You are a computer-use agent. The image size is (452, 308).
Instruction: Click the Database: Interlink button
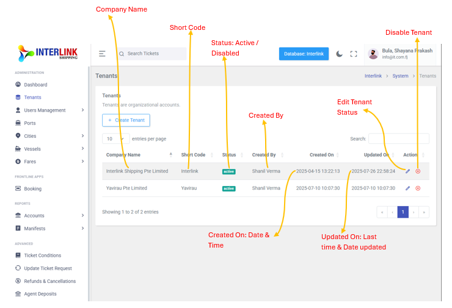(304, 54)
